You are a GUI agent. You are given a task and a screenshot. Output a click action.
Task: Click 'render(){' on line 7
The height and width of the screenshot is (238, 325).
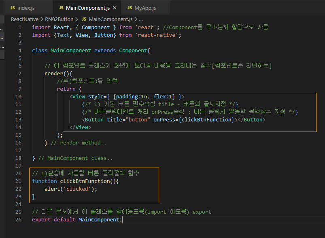pyautogui.click(x=58, y=73)
